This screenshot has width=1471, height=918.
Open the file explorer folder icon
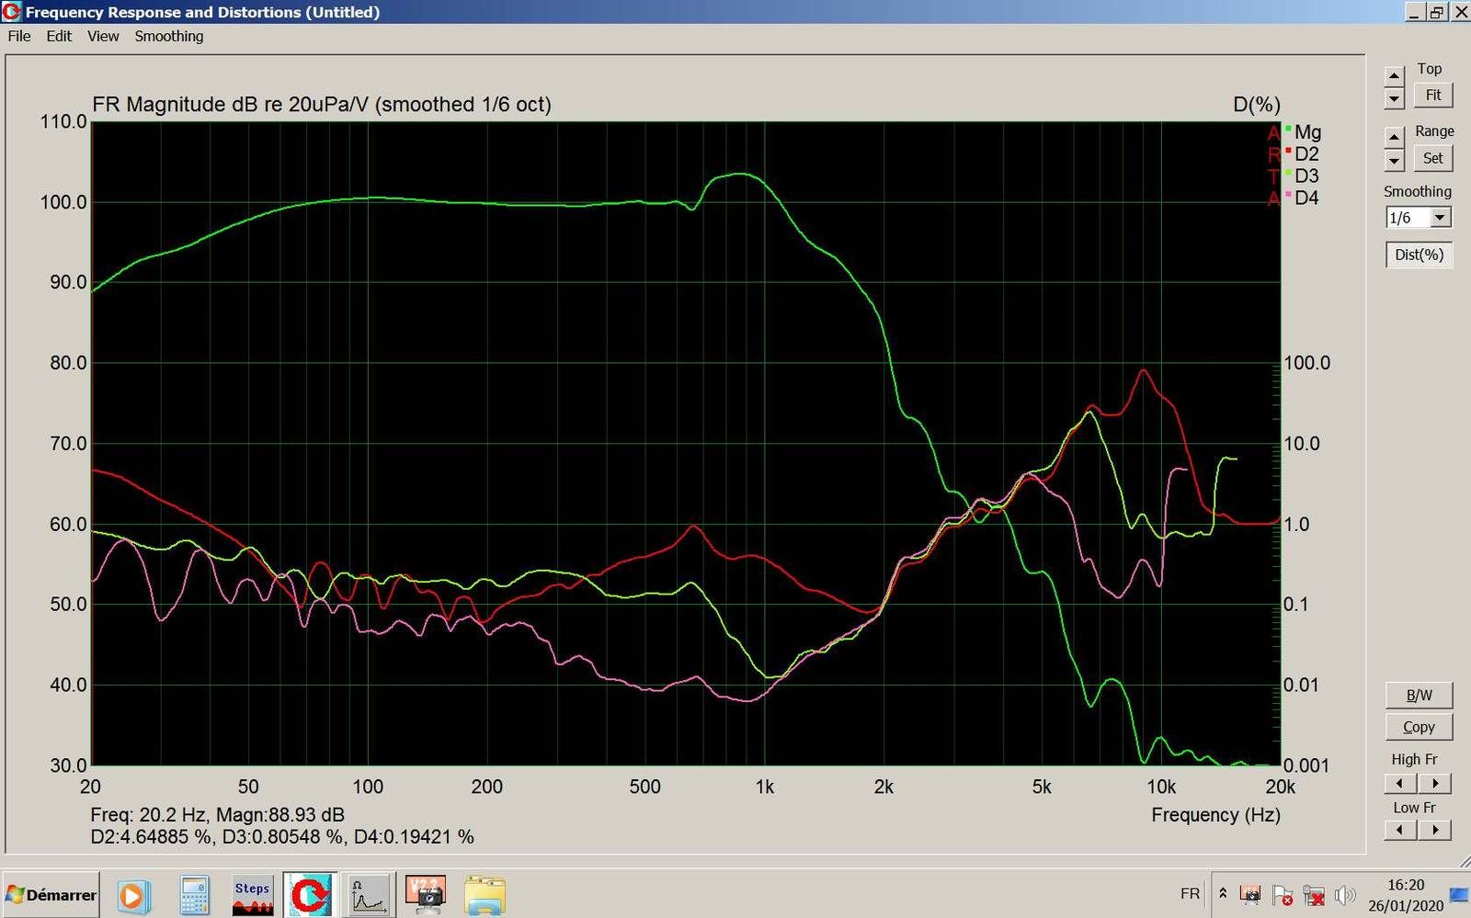click(x=485, y=895)
